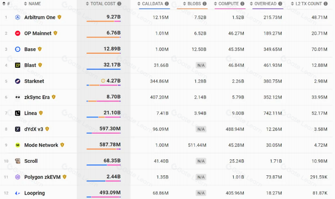
Task: Click the Arbitrum One logo icon
Action: coord(18,17)
